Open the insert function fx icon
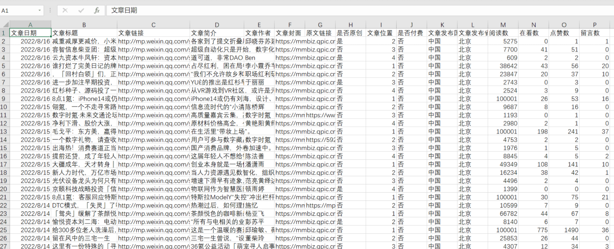 click(97, 10)
